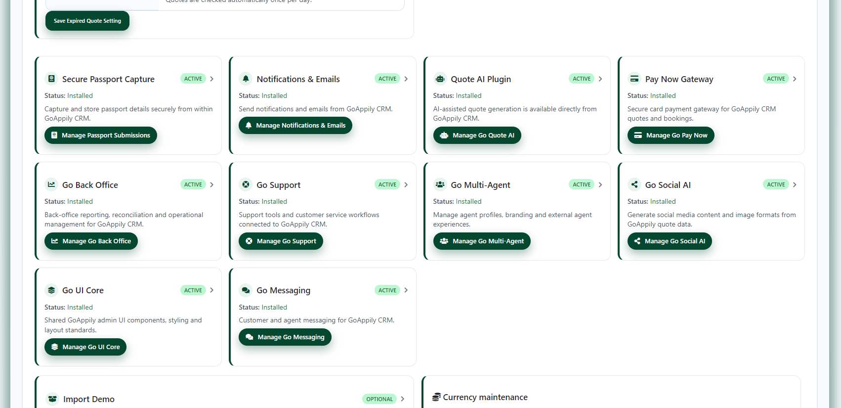
Task: Expand the Secure Passport Capture chevron
Action: click(x=212, y=79)
